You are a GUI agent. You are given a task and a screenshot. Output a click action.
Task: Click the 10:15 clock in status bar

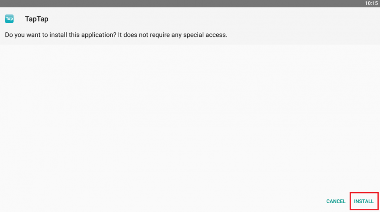(x=371, y=4)
